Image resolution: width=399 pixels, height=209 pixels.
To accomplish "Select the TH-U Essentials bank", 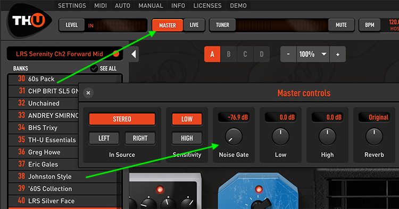I will tap(44, 140).
